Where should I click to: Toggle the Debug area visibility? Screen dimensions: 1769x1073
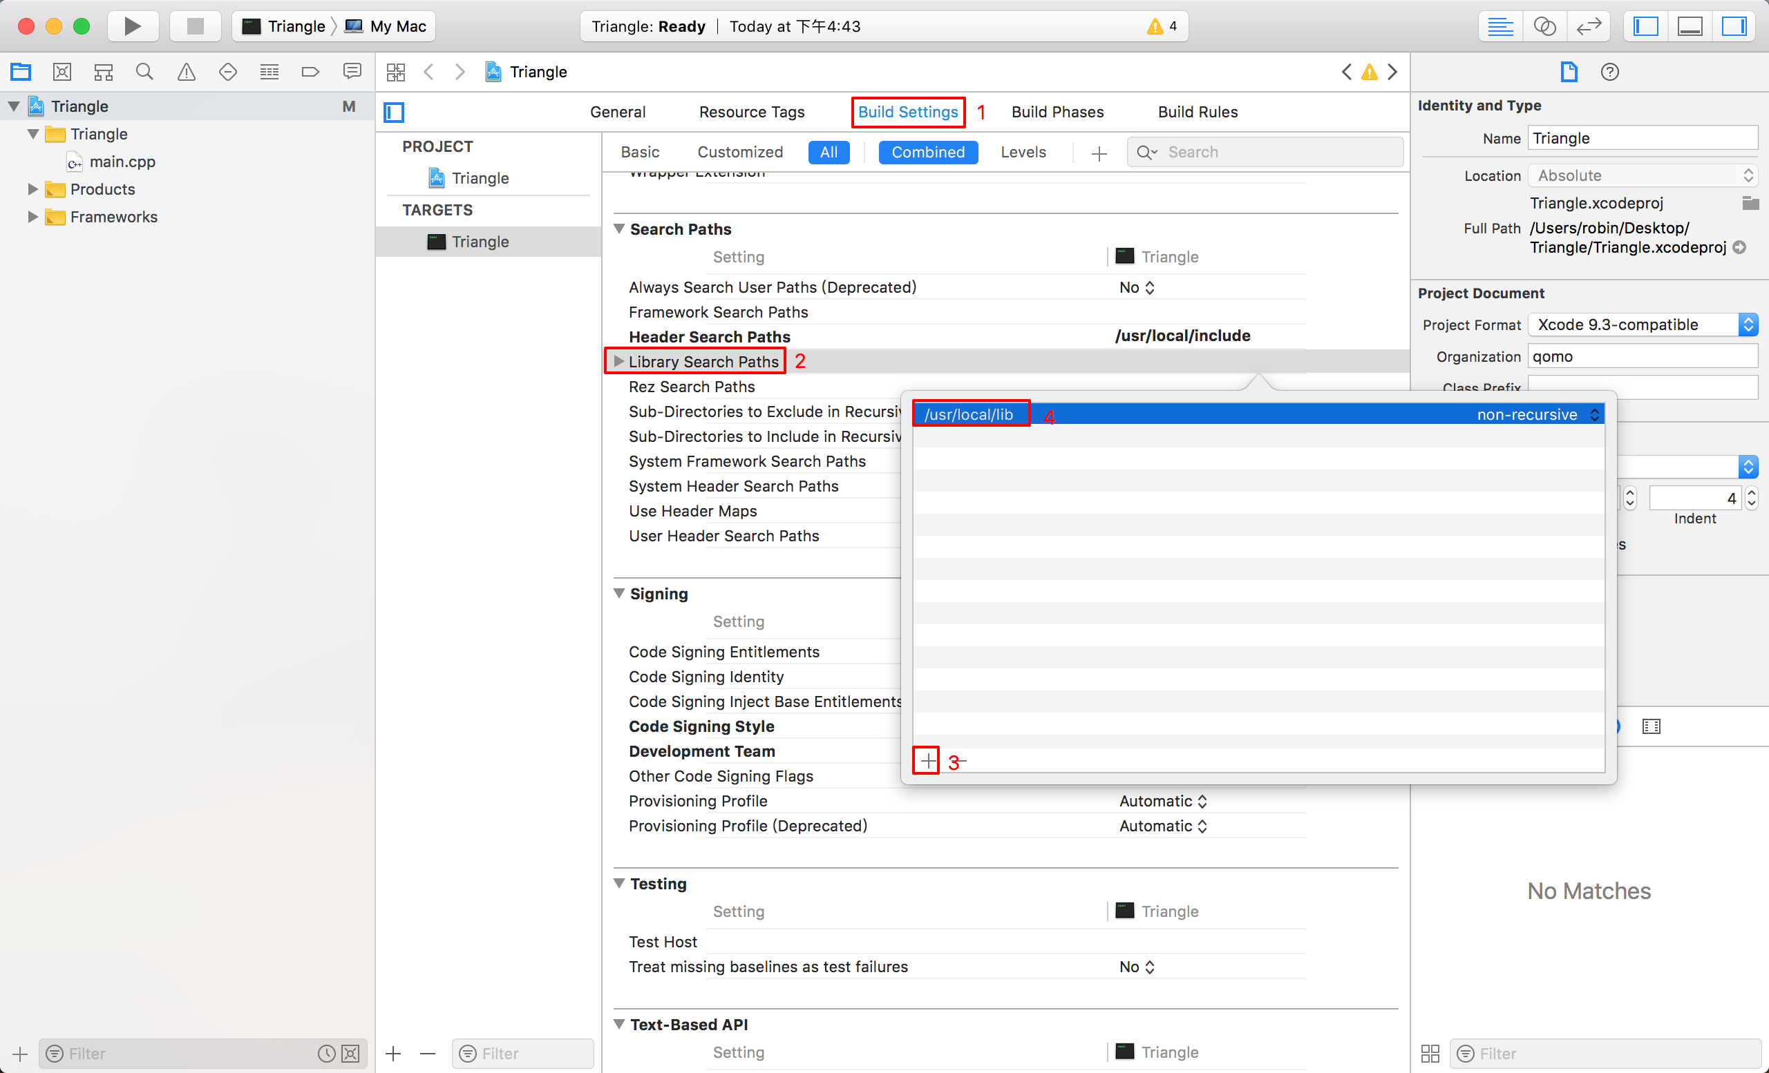(x=1690, y=26)
